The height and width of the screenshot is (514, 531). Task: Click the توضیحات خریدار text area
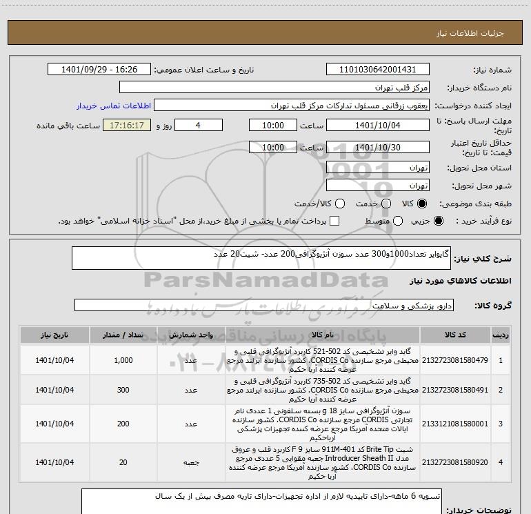(x=261, y=502)
